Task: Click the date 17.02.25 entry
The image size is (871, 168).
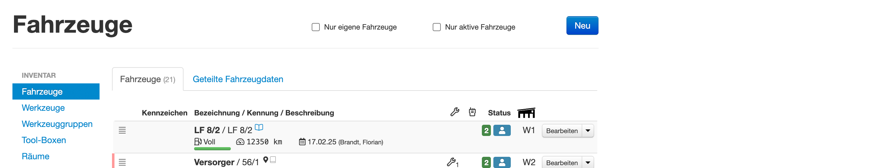Action: (x=322, y=142)
